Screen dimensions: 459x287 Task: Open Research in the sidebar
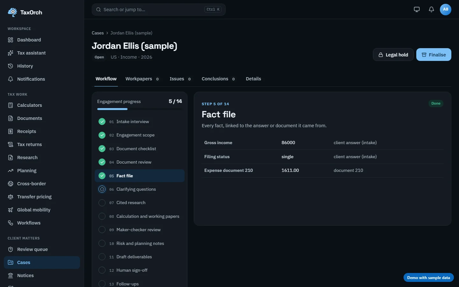42,158
